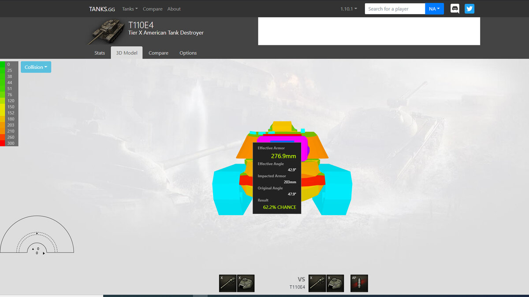Select the 3D Model tab
Image resolution: width=529 pixels, height=297 pixels.
[127, 53]
